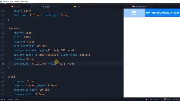Click CRLF line ending selector
The image size is (180, 101).
coord(150,99)
